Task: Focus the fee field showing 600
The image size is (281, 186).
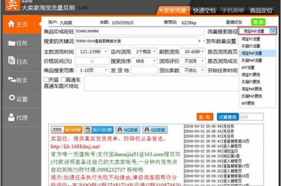Action: pyautogui.click(x=251, y=117)
